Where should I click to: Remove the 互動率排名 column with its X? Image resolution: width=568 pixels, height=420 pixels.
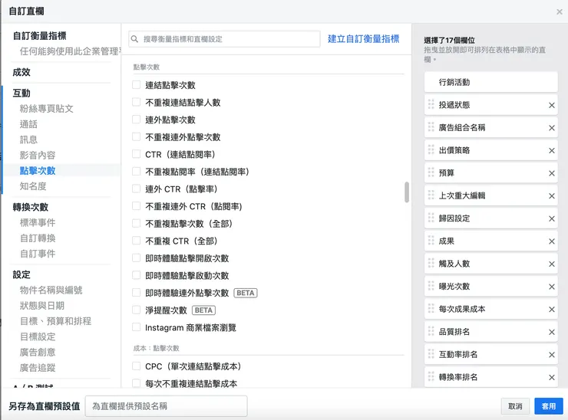[x=551, y=355]
